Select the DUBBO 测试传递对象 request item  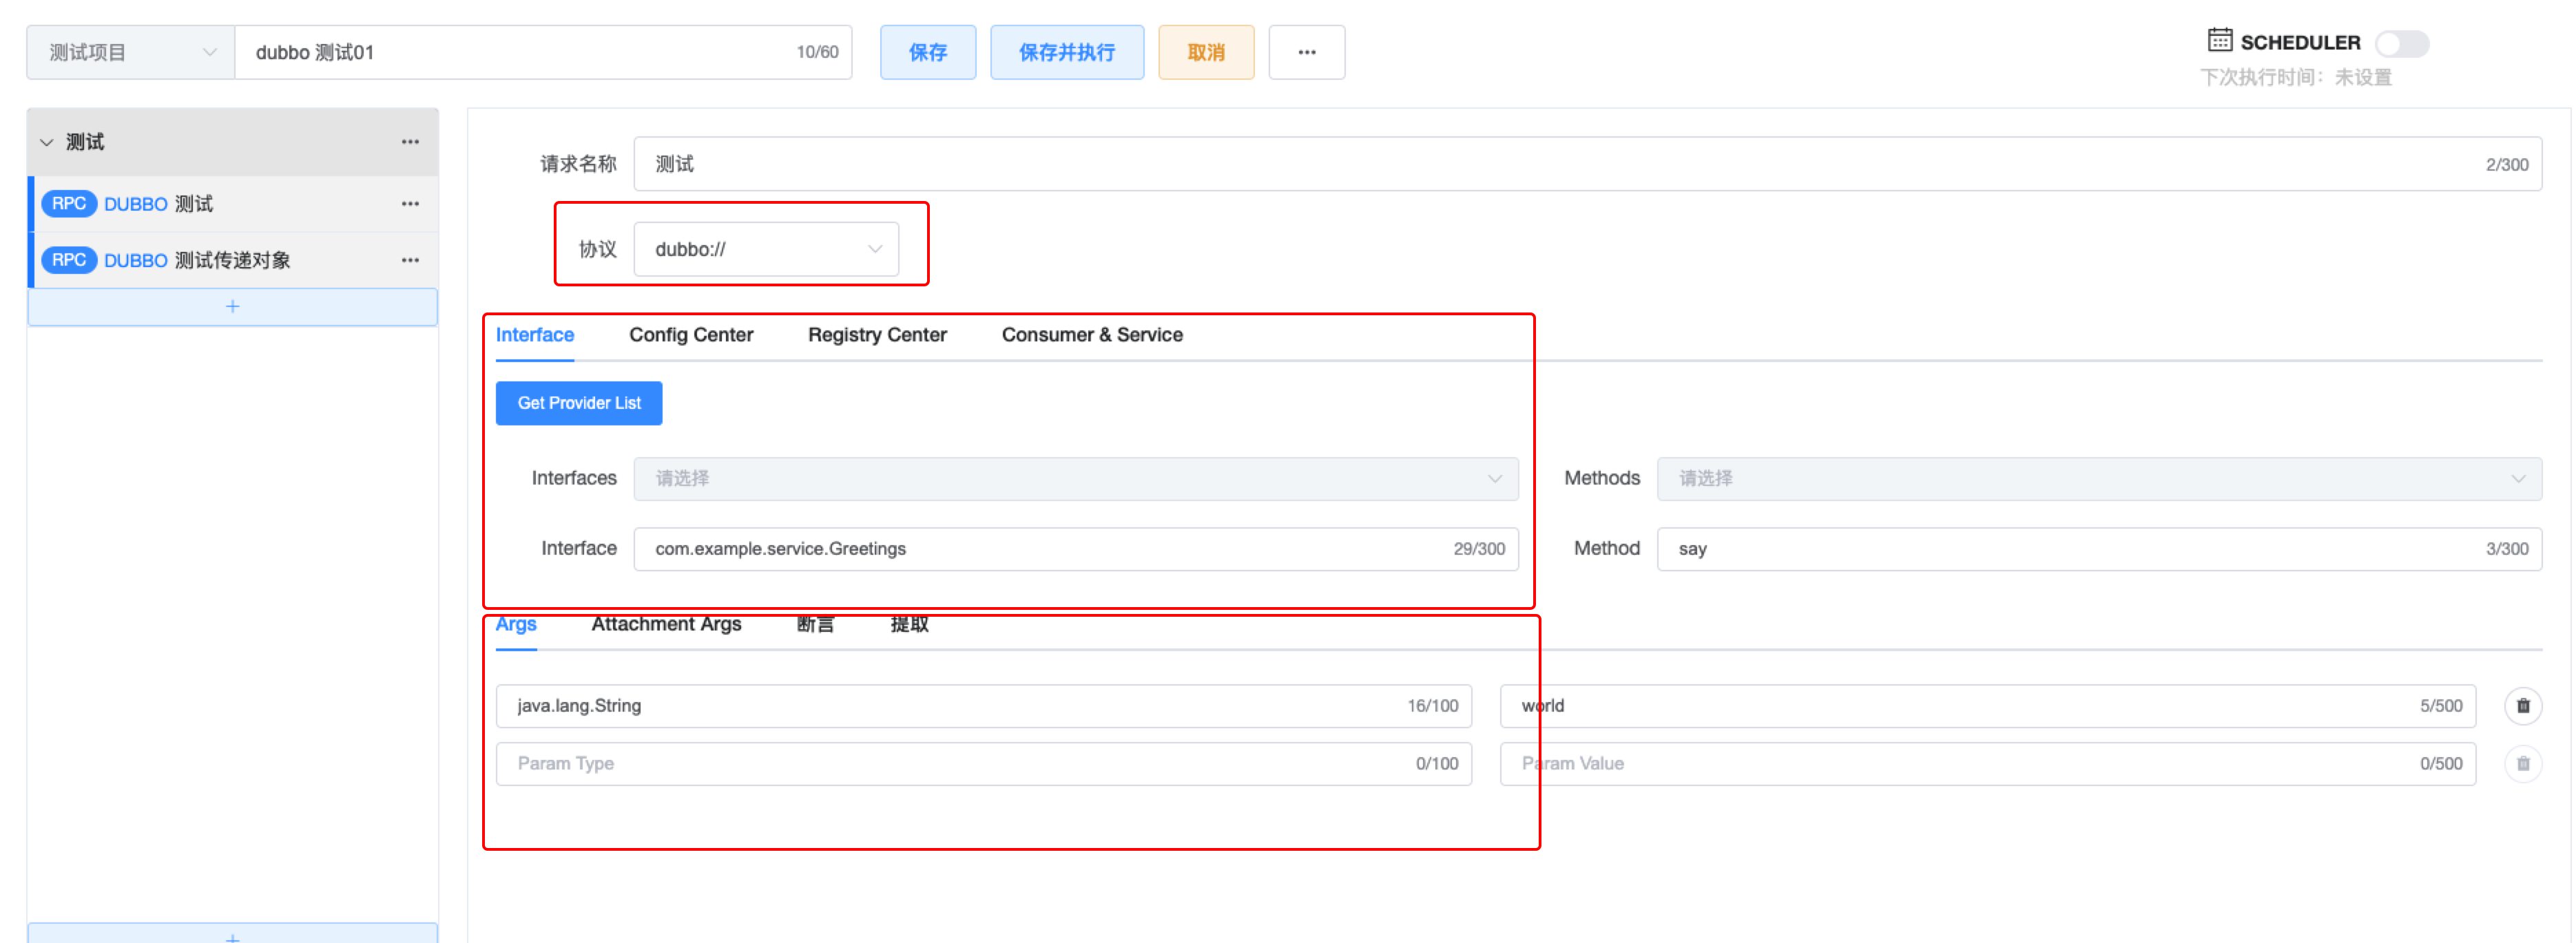click(232, 259)
